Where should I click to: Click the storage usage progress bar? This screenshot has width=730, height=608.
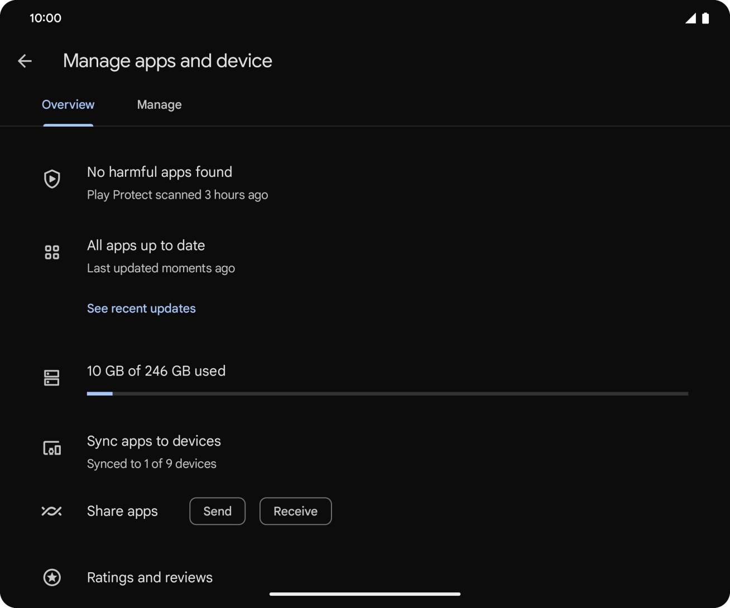tap(387, 394)
